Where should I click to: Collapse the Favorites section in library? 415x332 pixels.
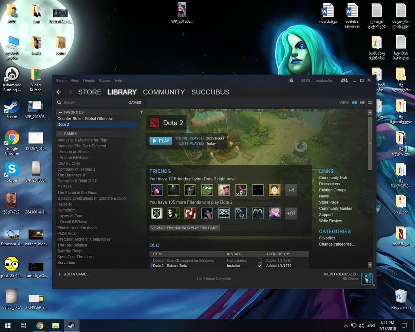60,112
